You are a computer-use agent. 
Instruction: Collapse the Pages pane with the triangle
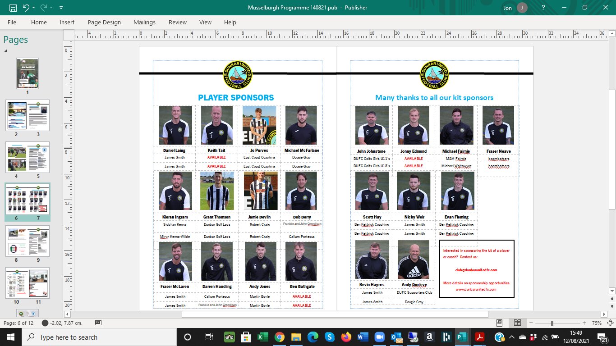pos(5,51)
